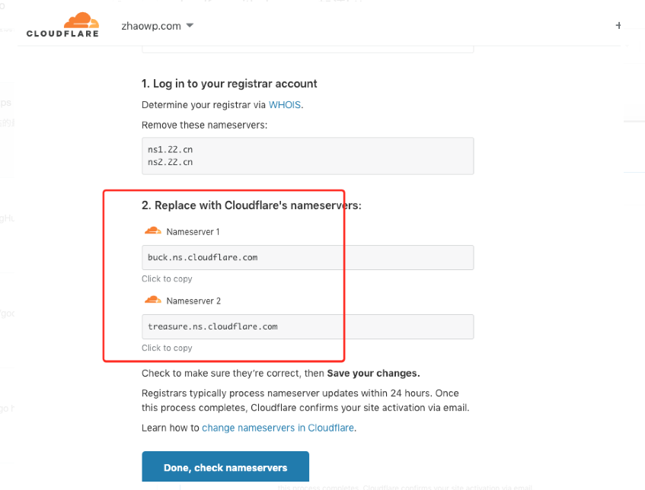Click 'Click to copy' under Nameserver 2
645x490 pixels.
pyautogui.click(x=167, y=348)
